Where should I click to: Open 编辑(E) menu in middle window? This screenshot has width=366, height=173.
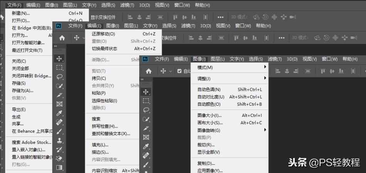(x=94, y=26)
